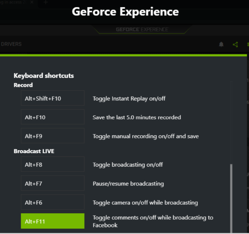Image resolution: width=249 pixels, height=234 pixels.
Task: Click the Pause/resume broadcasting label
Action: tap(128, 184)
